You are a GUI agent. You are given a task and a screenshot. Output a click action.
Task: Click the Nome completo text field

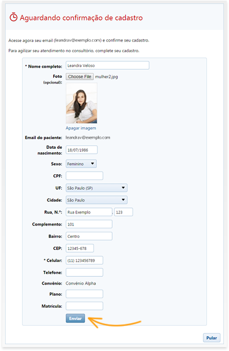tap(108, 65)
